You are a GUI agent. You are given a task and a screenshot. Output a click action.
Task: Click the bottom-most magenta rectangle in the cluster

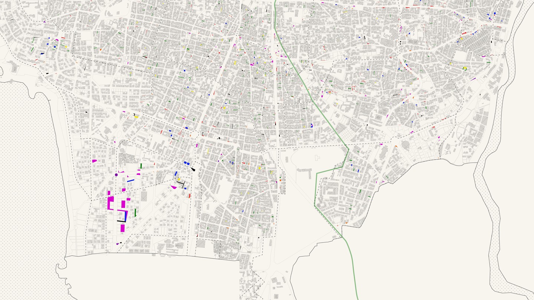[123, 228]
